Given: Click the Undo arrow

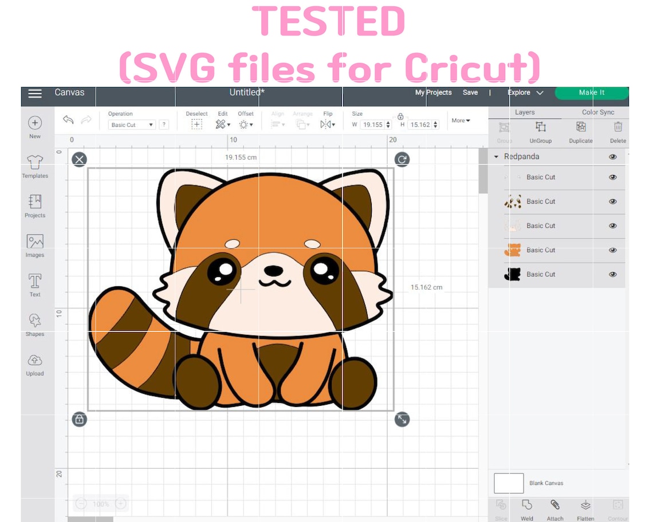Looking at the screenshot, I should point(68,120).
